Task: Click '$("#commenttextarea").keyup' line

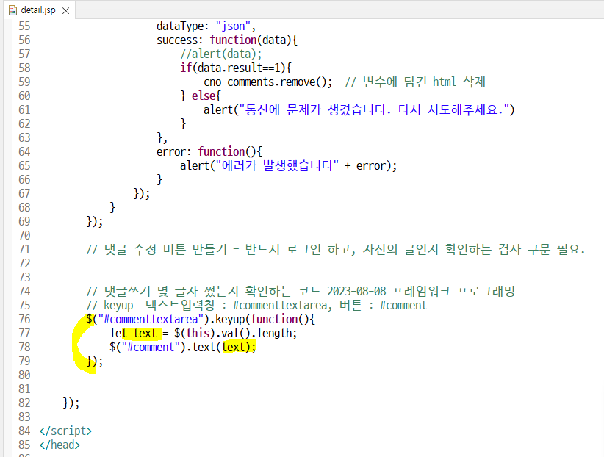Action: click(201, 320)
